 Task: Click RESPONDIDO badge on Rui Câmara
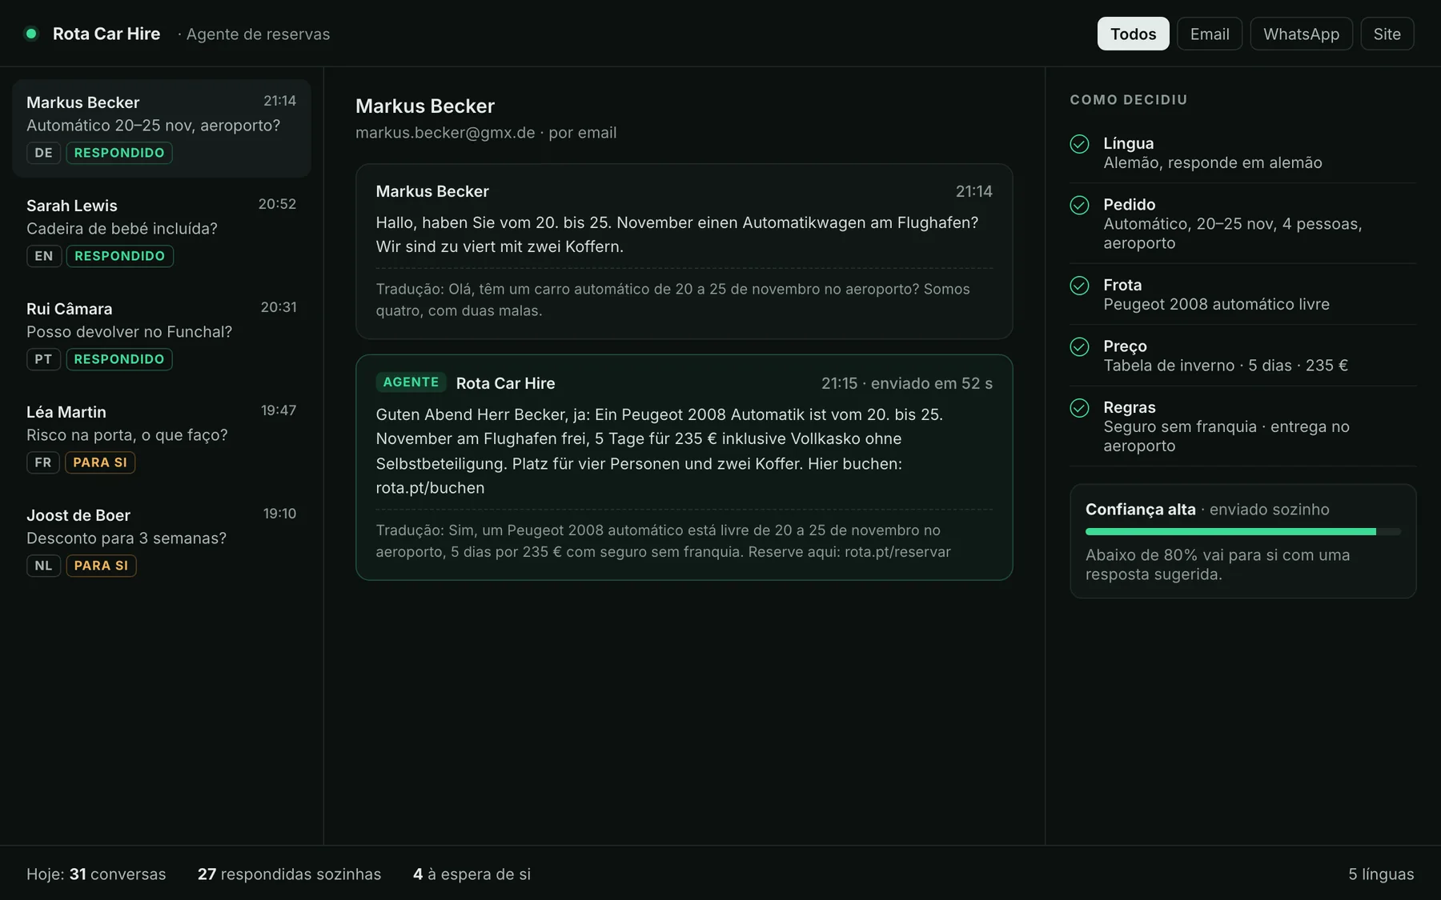tap(119, 359)
